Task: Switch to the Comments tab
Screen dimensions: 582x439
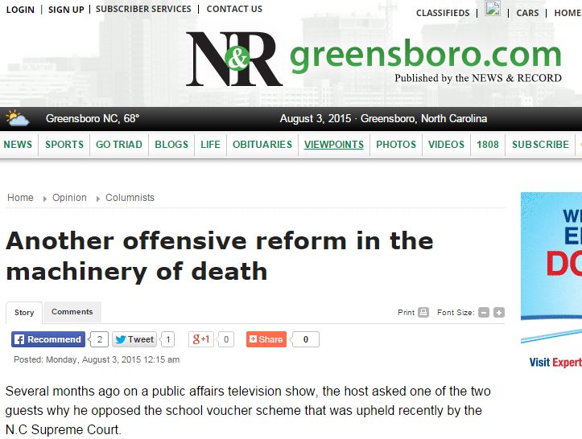Action: [x=72, y=312]
